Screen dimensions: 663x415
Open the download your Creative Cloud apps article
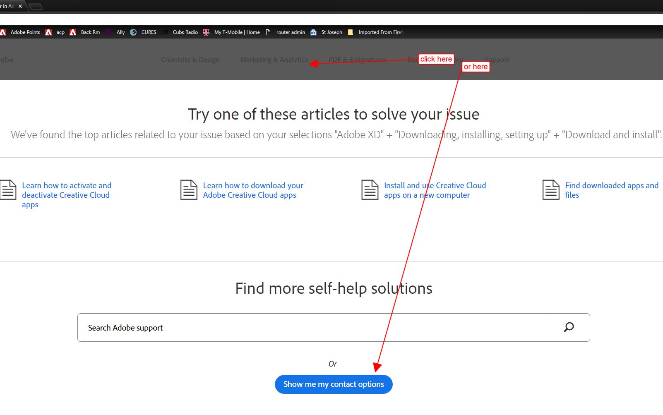[x=253, y=190]
